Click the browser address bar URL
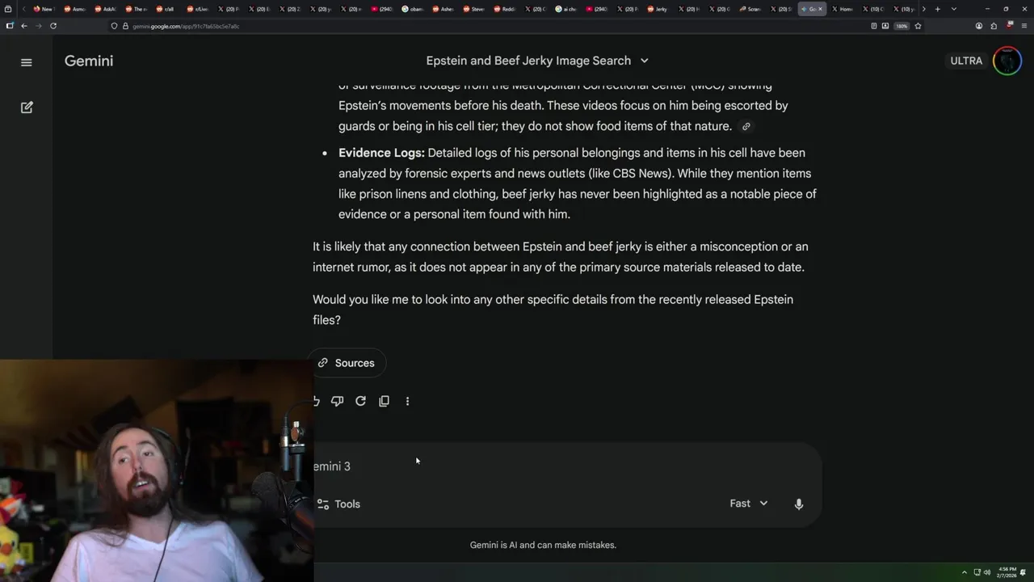This screenshot has height=582, width=1034. pos(186,26)
